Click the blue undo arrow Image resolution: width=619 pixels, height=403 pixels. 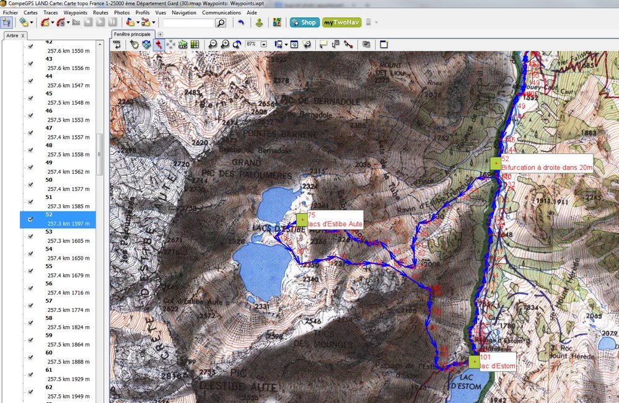coord(241,22)
